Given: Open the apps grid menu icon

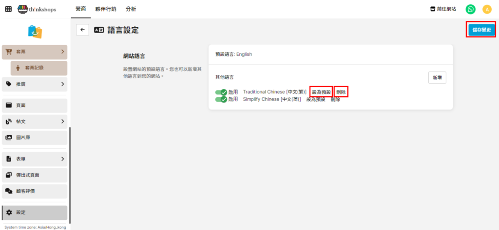Looking at the screenshot, I should tap(8, 9).
